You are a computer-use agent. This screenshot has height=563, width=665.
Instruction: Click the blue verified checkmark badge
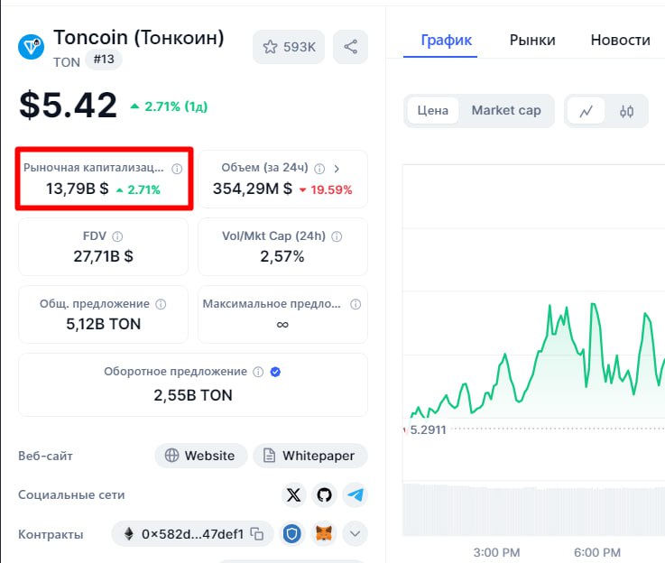tap(275, 372)
